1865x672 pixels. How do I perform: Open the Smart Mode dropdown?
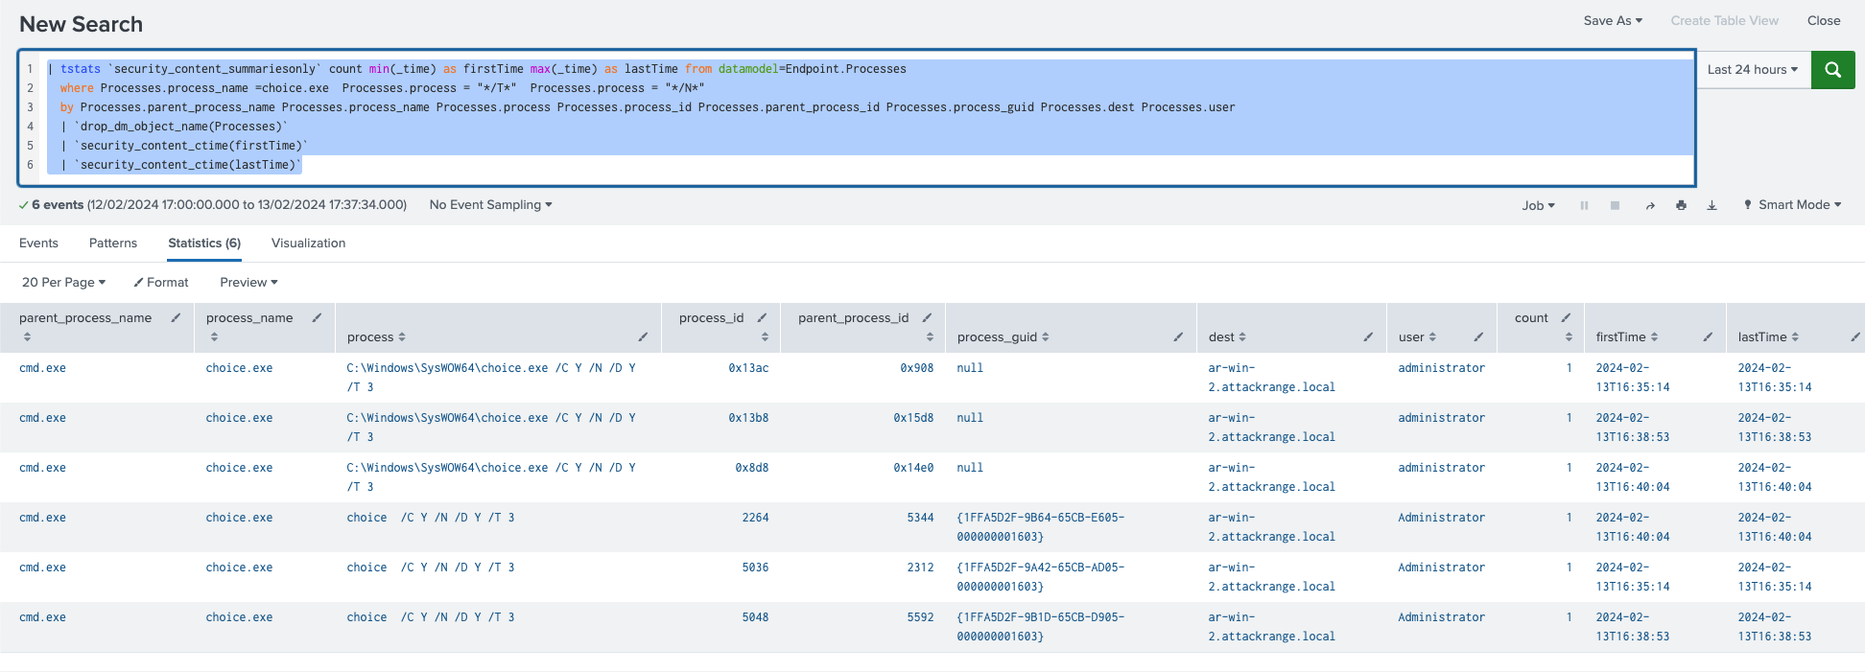pos(1792,205)
